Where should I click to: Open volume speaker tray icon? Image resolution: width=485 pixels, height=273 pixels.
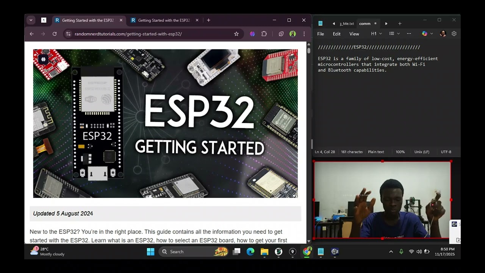[419, 252]
